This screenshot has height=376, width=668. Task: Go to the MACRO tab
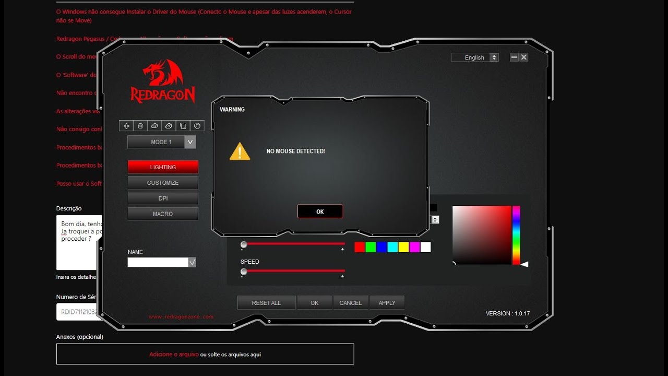point(163,214)
